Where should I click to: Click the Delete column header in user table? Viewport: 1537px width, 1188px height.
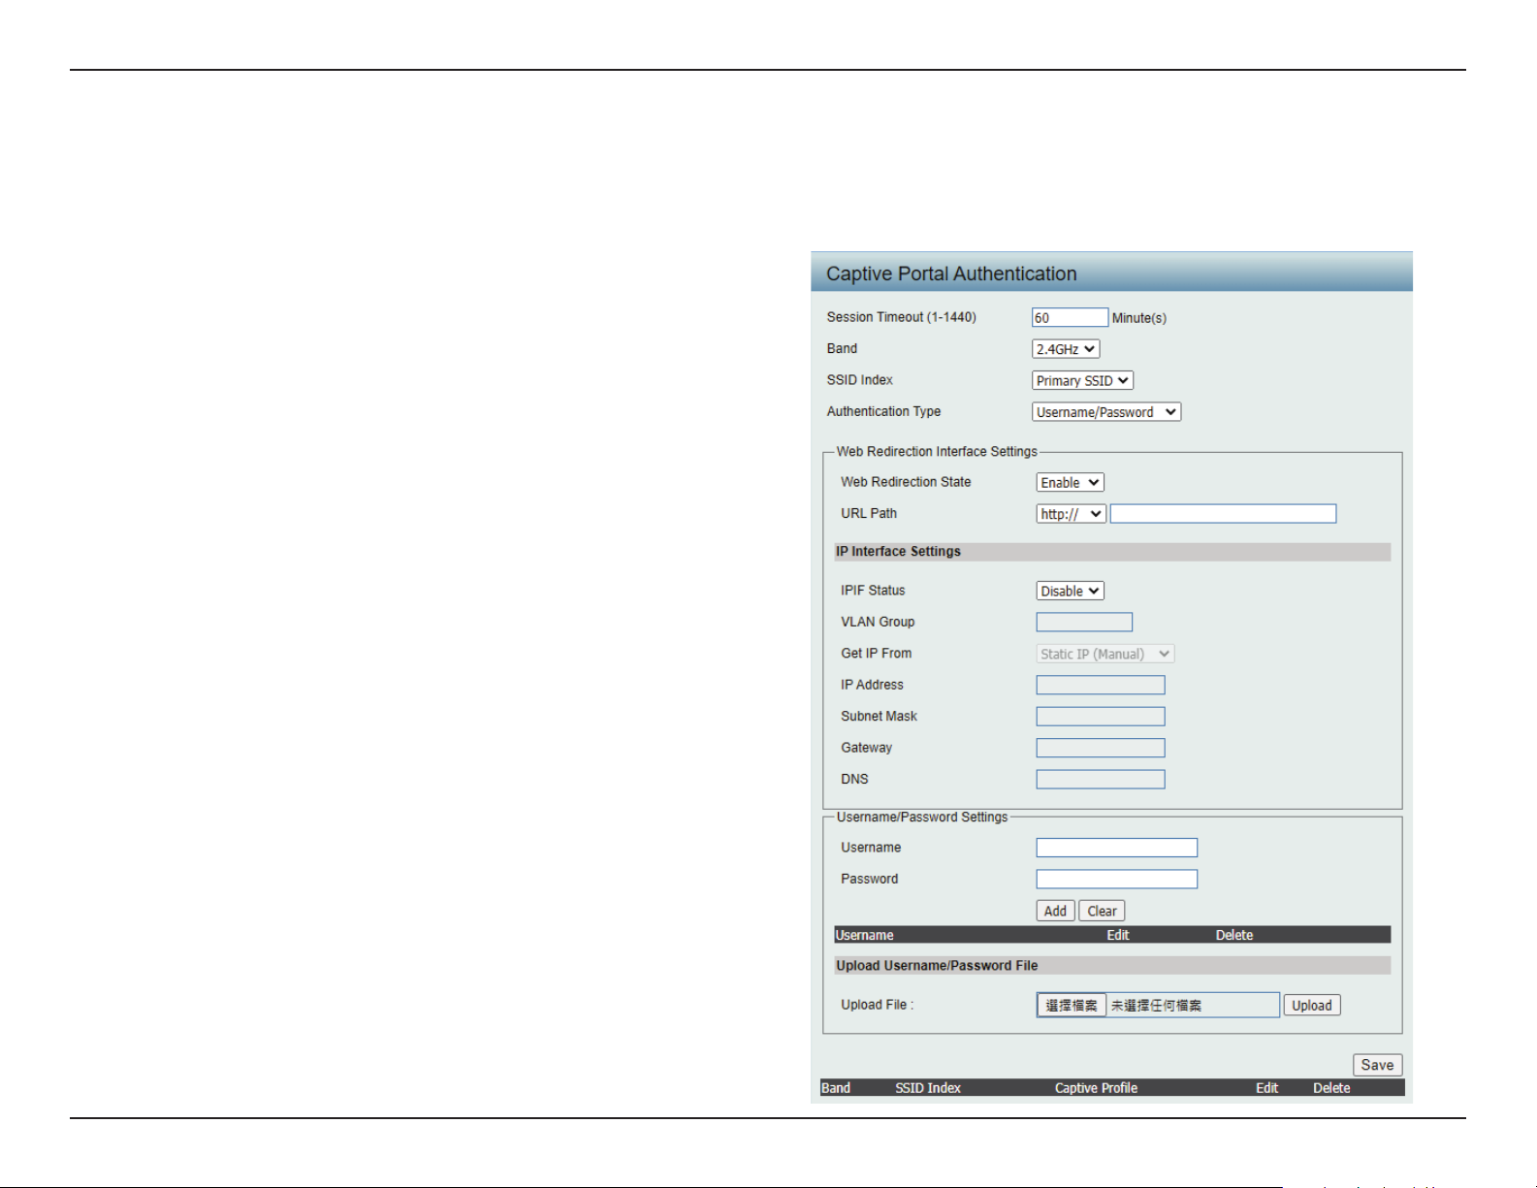coord(1234,936)
